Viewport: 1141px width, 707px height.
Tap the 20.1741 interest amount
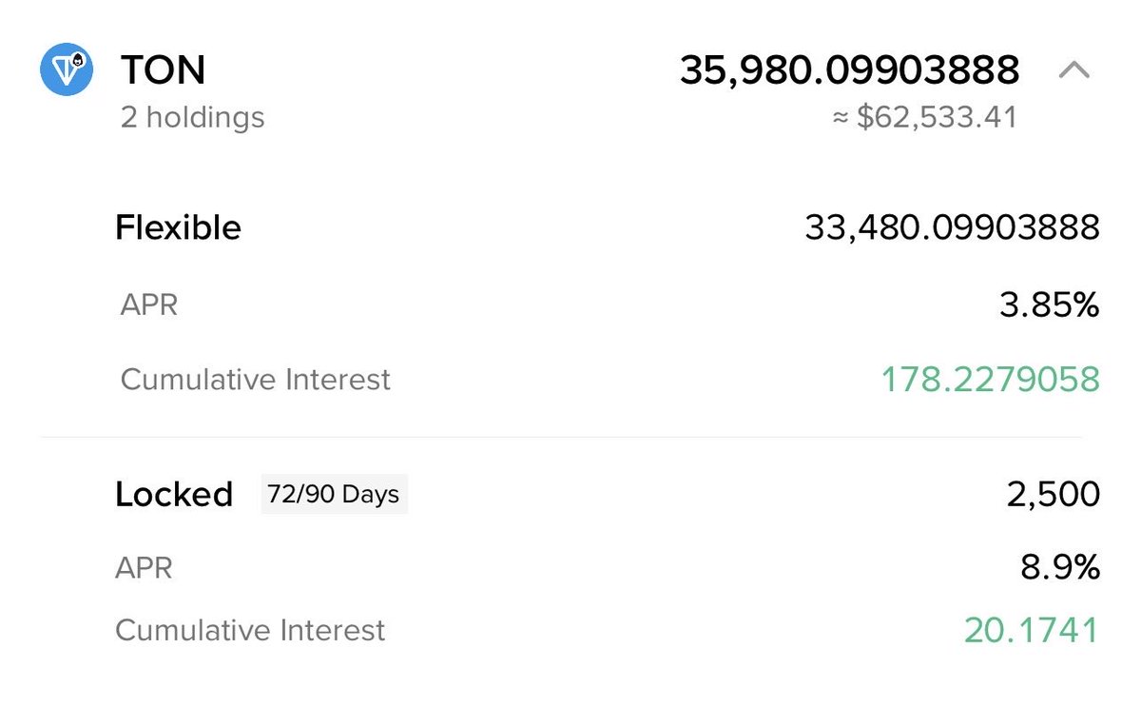(1032, 630)
